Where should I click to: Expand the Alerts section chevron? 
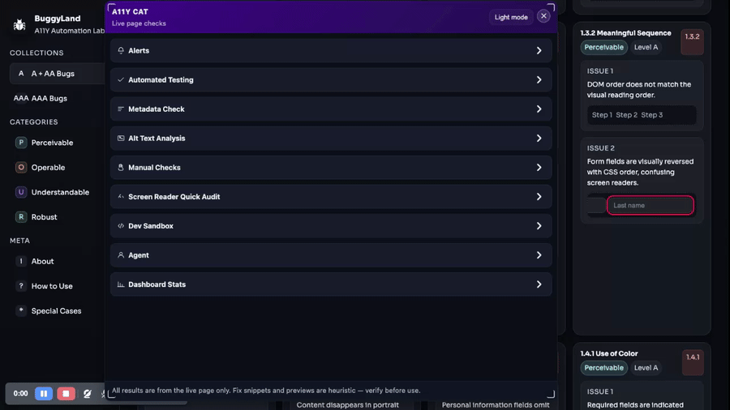(x=539, y=50)
